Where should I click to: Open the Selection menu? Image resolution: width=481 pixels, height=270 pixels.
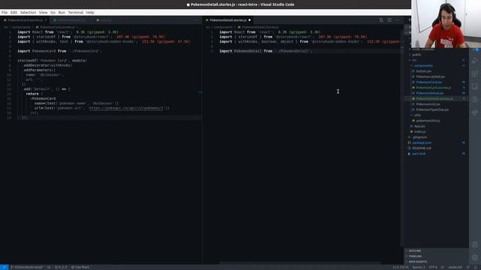point(28,13)
